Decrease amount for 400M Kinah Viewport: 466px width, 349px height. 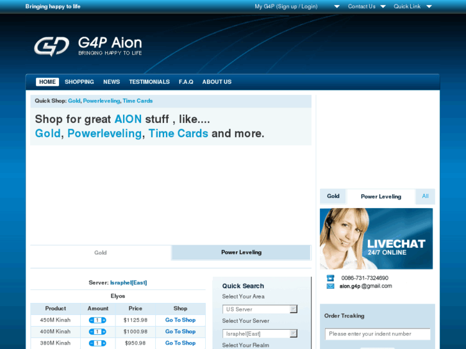(92, 332)
